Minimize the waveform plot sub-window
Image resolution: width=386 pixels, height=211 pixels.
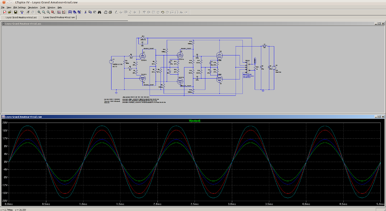click(376, 117)
